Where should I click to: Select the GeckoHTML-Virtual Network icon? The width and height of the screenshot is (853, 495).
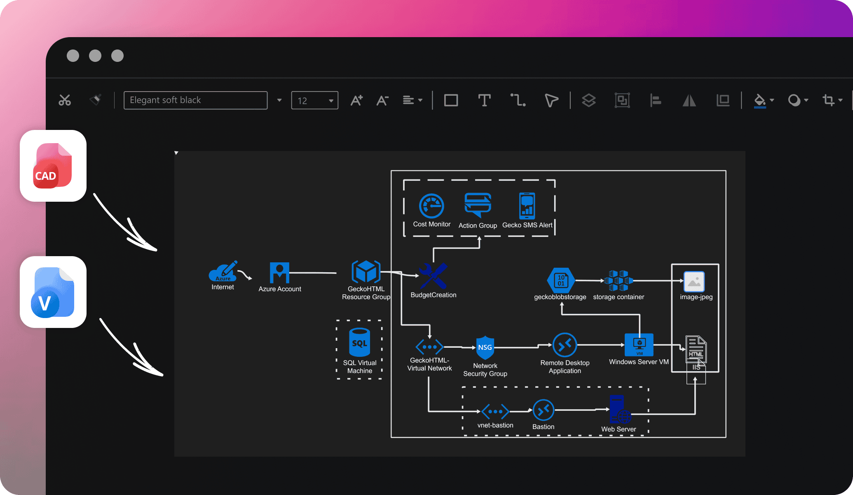click(x=429, y=347)
